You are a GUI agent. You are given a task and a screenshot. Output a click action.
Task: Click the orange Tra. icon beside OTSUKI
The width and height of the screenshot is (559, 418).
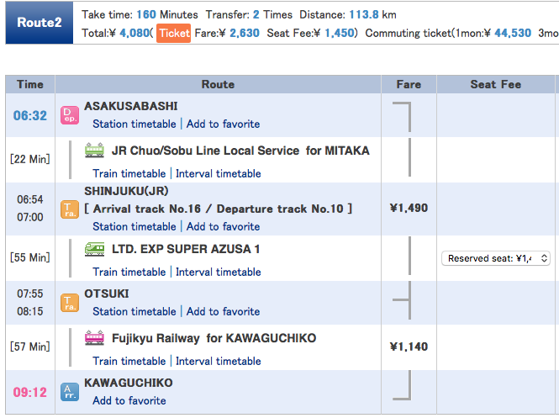click(x=70, y=302)
